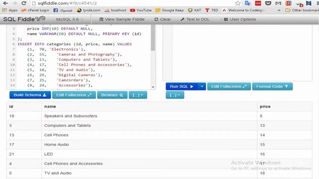Open the Google Keep bookmark

(169, 10)
